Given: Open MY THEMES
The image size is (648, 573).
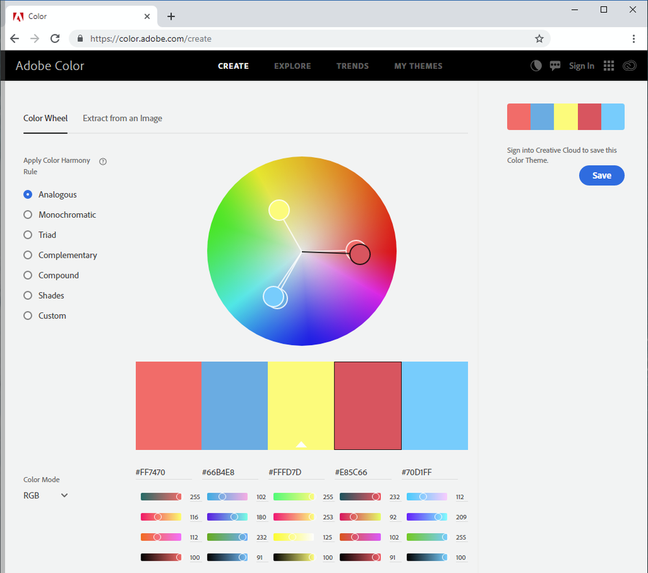Looking at the screenshot, I should 418,66.
